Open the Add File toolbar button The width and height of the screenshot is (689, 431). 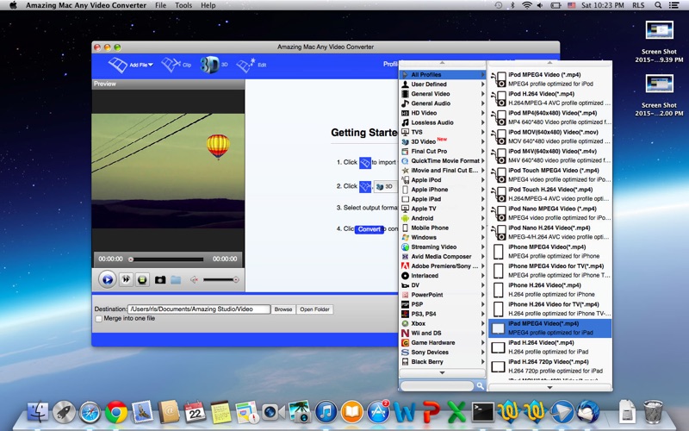131,65
